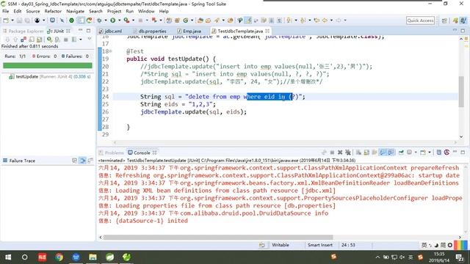Switch to the jdbc.xml editor tab
470x264 pixels.
pyautogui.click(x=111, y=31)
